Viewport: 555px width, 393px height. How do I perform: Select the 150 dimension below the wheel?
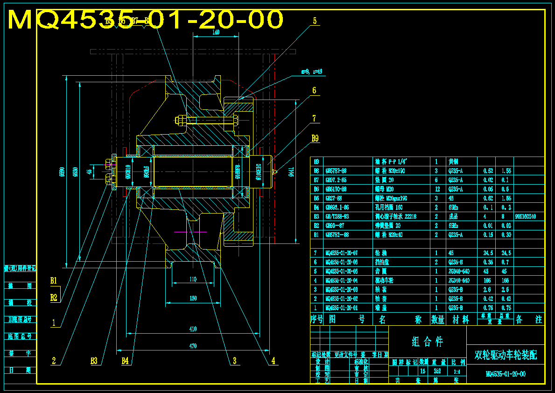193,299
